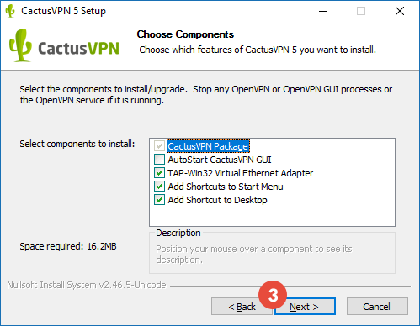
Task: Cancel the CactusVPN installation
Action: click(377, 307)
